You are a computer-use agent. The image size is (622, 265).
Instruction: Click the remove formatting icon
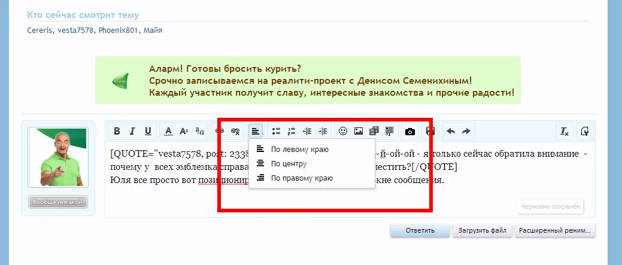(564, 132)
